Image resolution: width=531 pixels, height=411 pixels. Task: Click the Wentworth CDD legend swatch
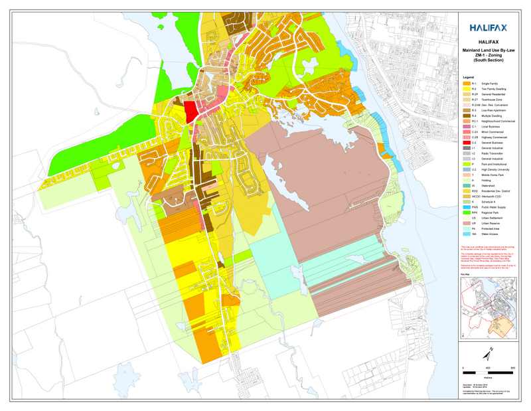point(467,197)
